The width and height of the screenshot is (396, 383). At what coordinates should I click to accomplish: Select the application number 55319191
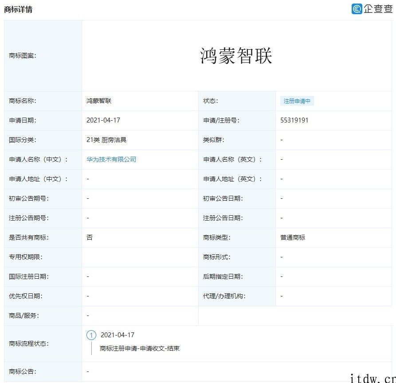click(294, 120)
